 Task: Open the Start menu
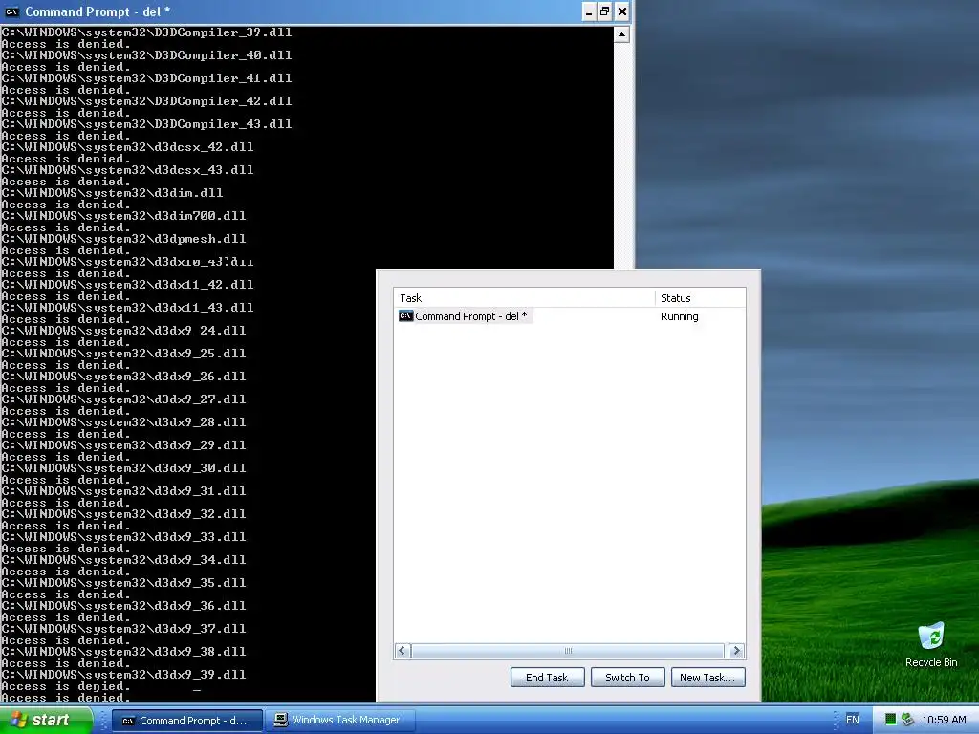[x=46, y=720]
